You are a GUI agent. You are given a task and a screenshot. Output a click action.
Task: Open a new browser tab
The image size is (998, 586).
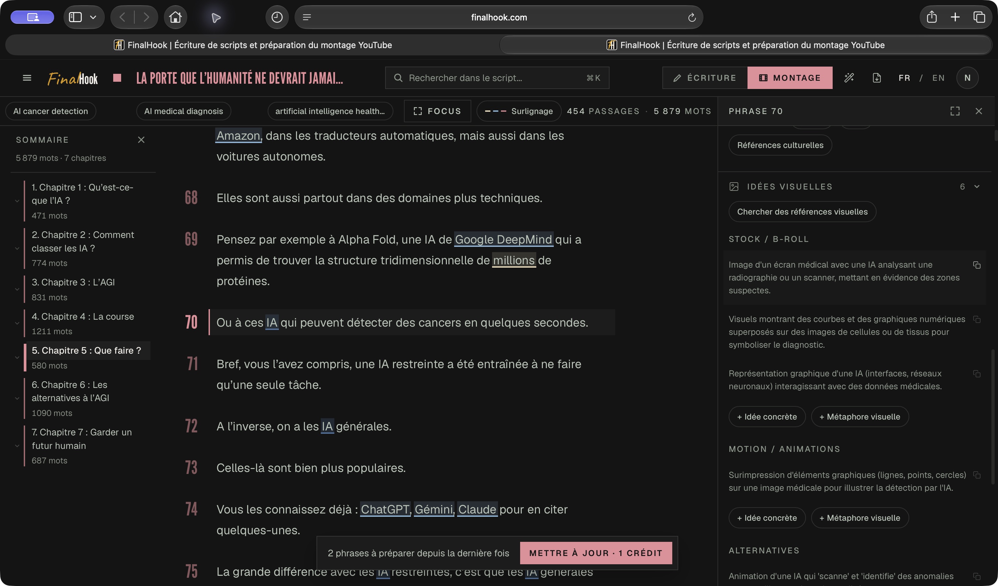coord(955,17)
